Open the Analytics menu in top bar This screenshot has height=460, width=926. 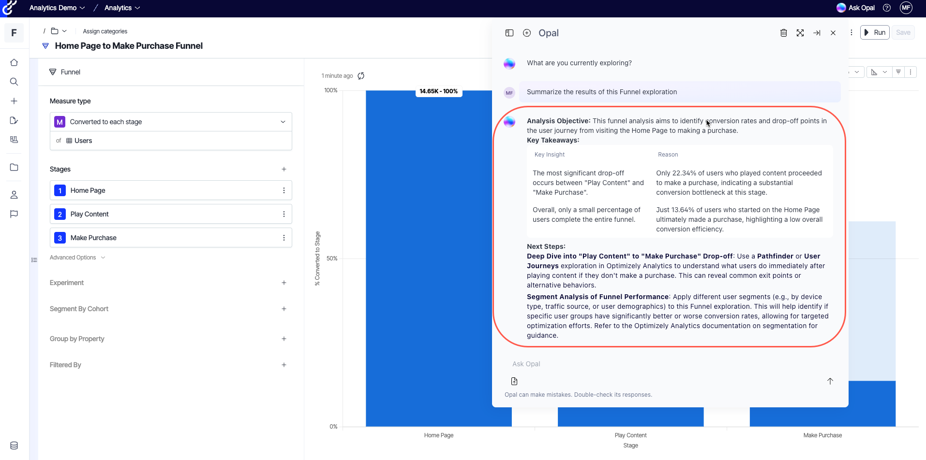point(122,8)
